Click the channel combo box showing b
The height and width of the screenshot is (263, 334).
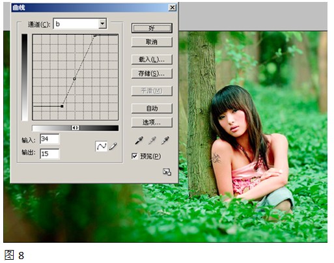click(x=80, y=23)
